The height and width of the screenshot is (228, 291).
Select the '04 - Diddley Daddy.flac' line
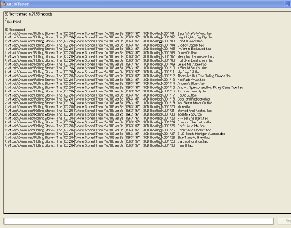(104, 45)
